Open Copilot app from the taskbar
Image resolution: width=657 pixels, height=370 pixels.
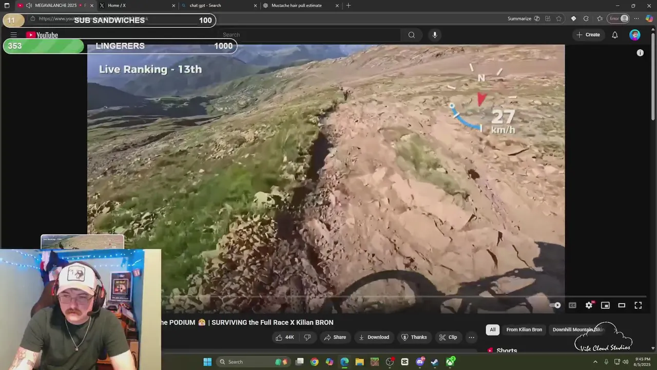pyautogui.click(x=330, y=362)
